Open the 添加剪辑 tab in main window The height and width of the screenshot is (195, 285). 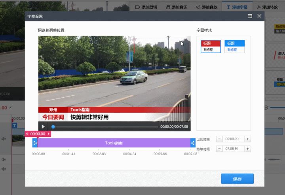pyautogui.click(x=146, y=7)
